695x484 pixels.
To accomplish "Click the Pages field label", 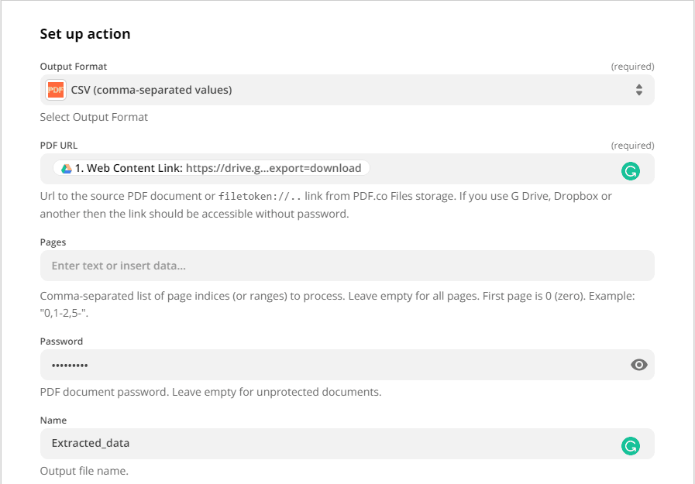I will [53, 242].
